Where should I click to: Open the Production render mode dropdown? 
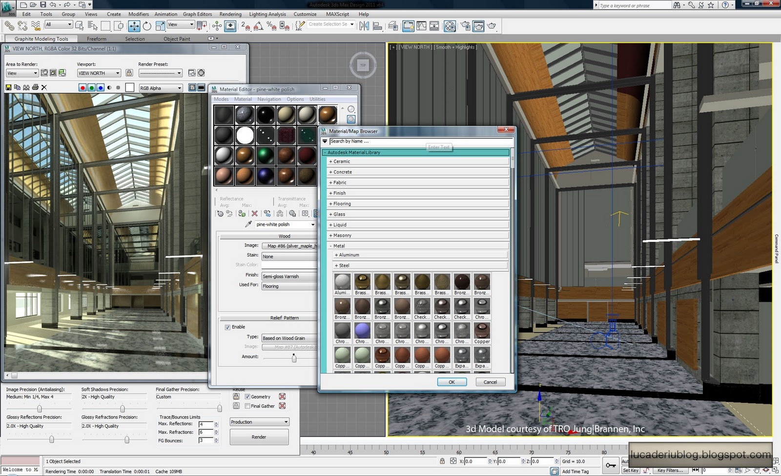(260, 422)
